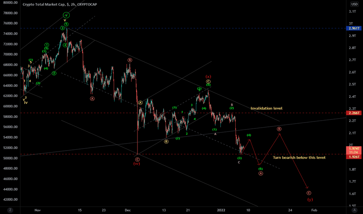Click the 76000.00 value on the left axis

[x=11, y=23]
